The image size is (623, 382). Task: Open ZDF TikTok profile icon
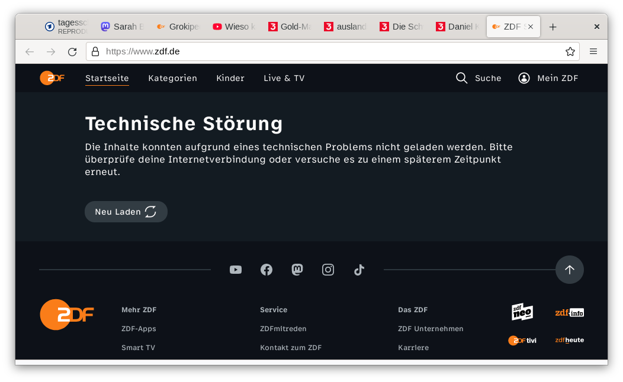(359, 270)
